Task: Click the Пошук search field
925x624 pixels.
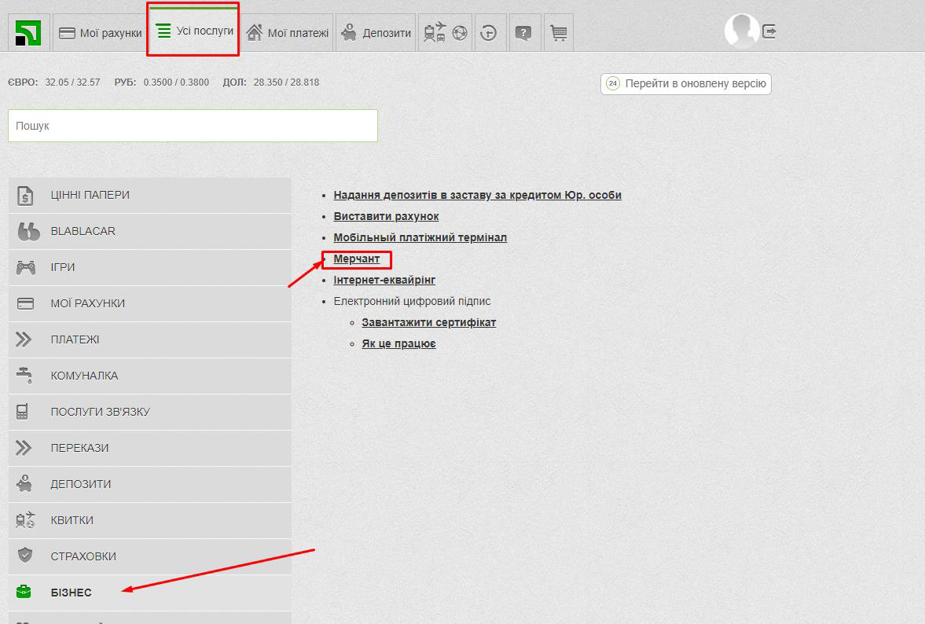Action: click(x=193, y=126)
